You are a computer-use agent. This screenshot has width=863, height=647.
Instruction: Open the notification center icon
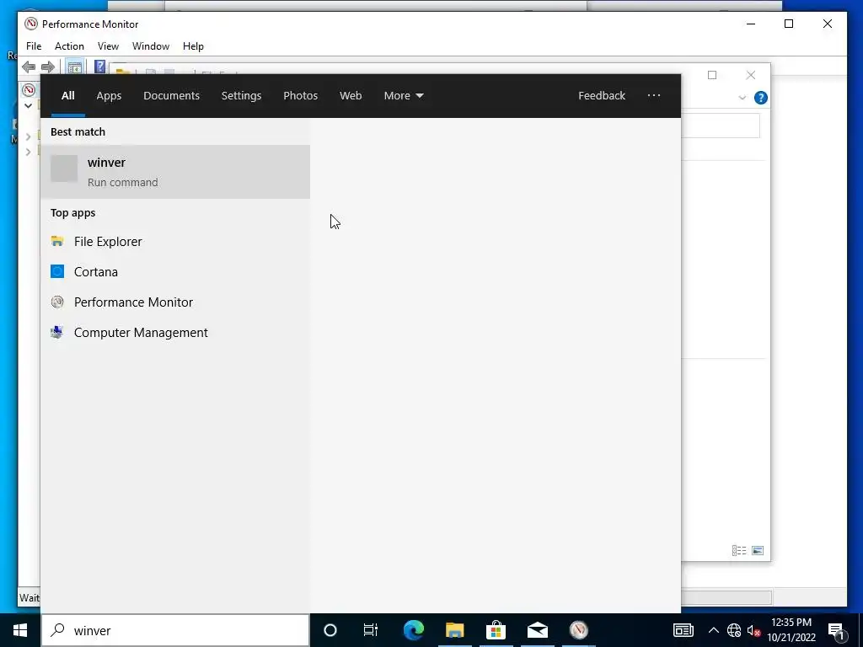836,631
